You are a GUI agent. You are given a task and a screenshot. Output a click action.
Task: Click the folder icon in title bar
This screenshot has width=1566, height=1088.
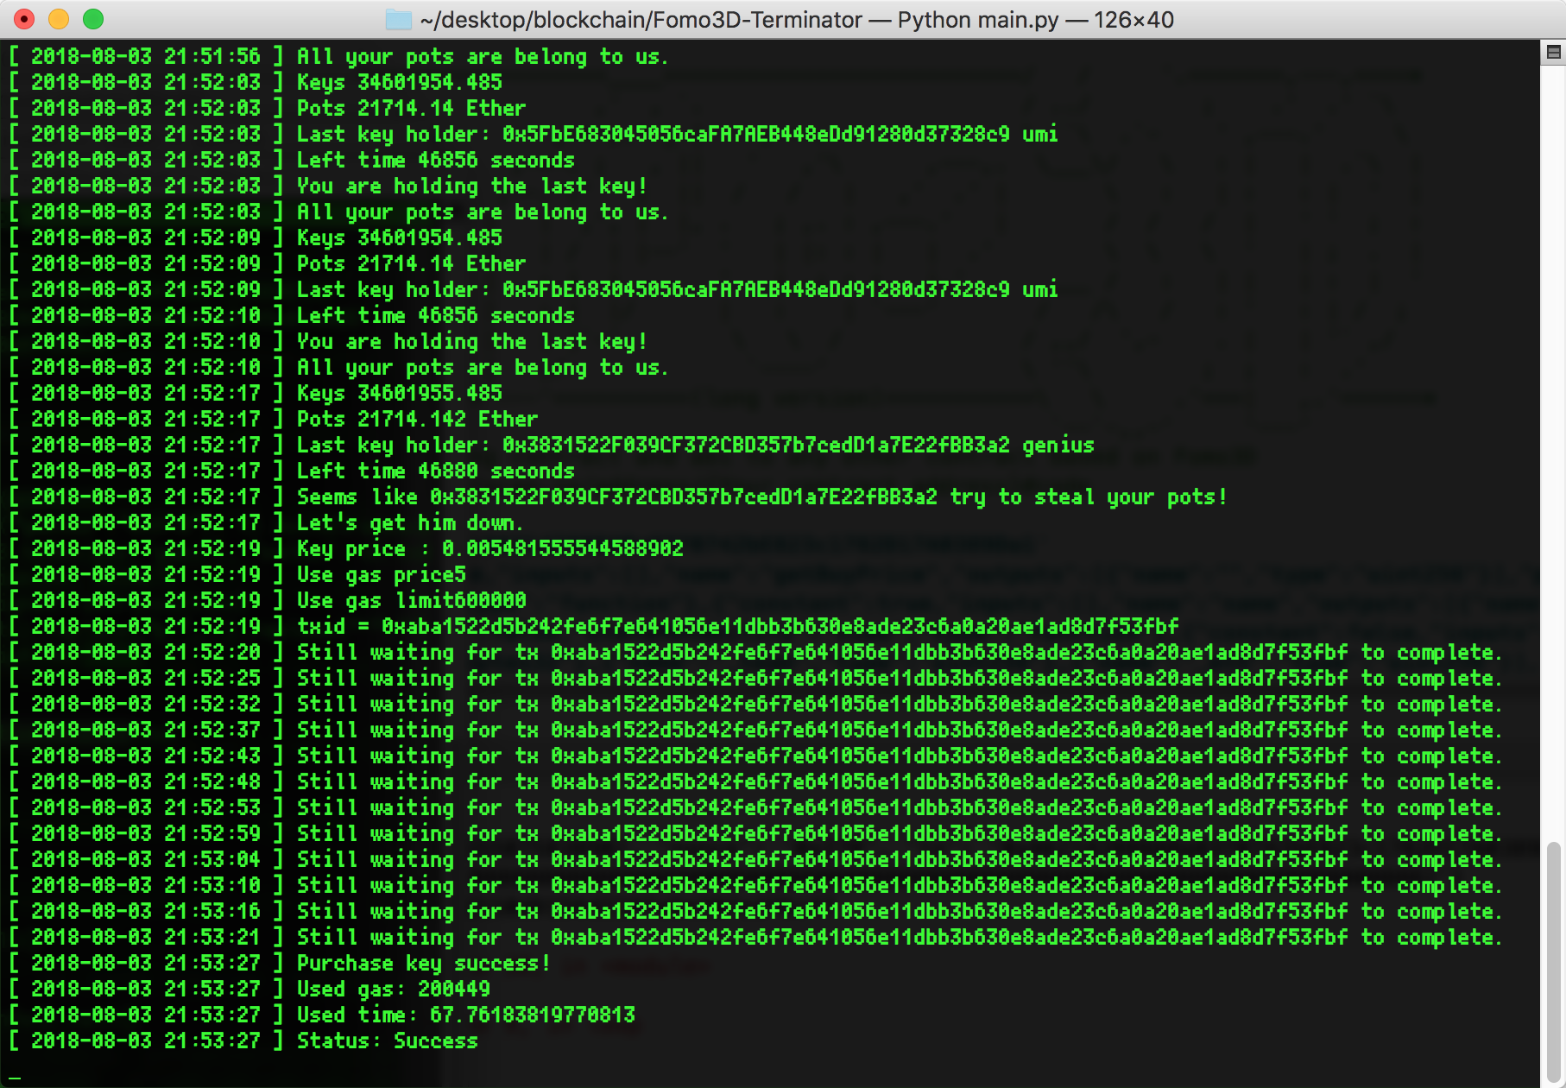[398, 19]
